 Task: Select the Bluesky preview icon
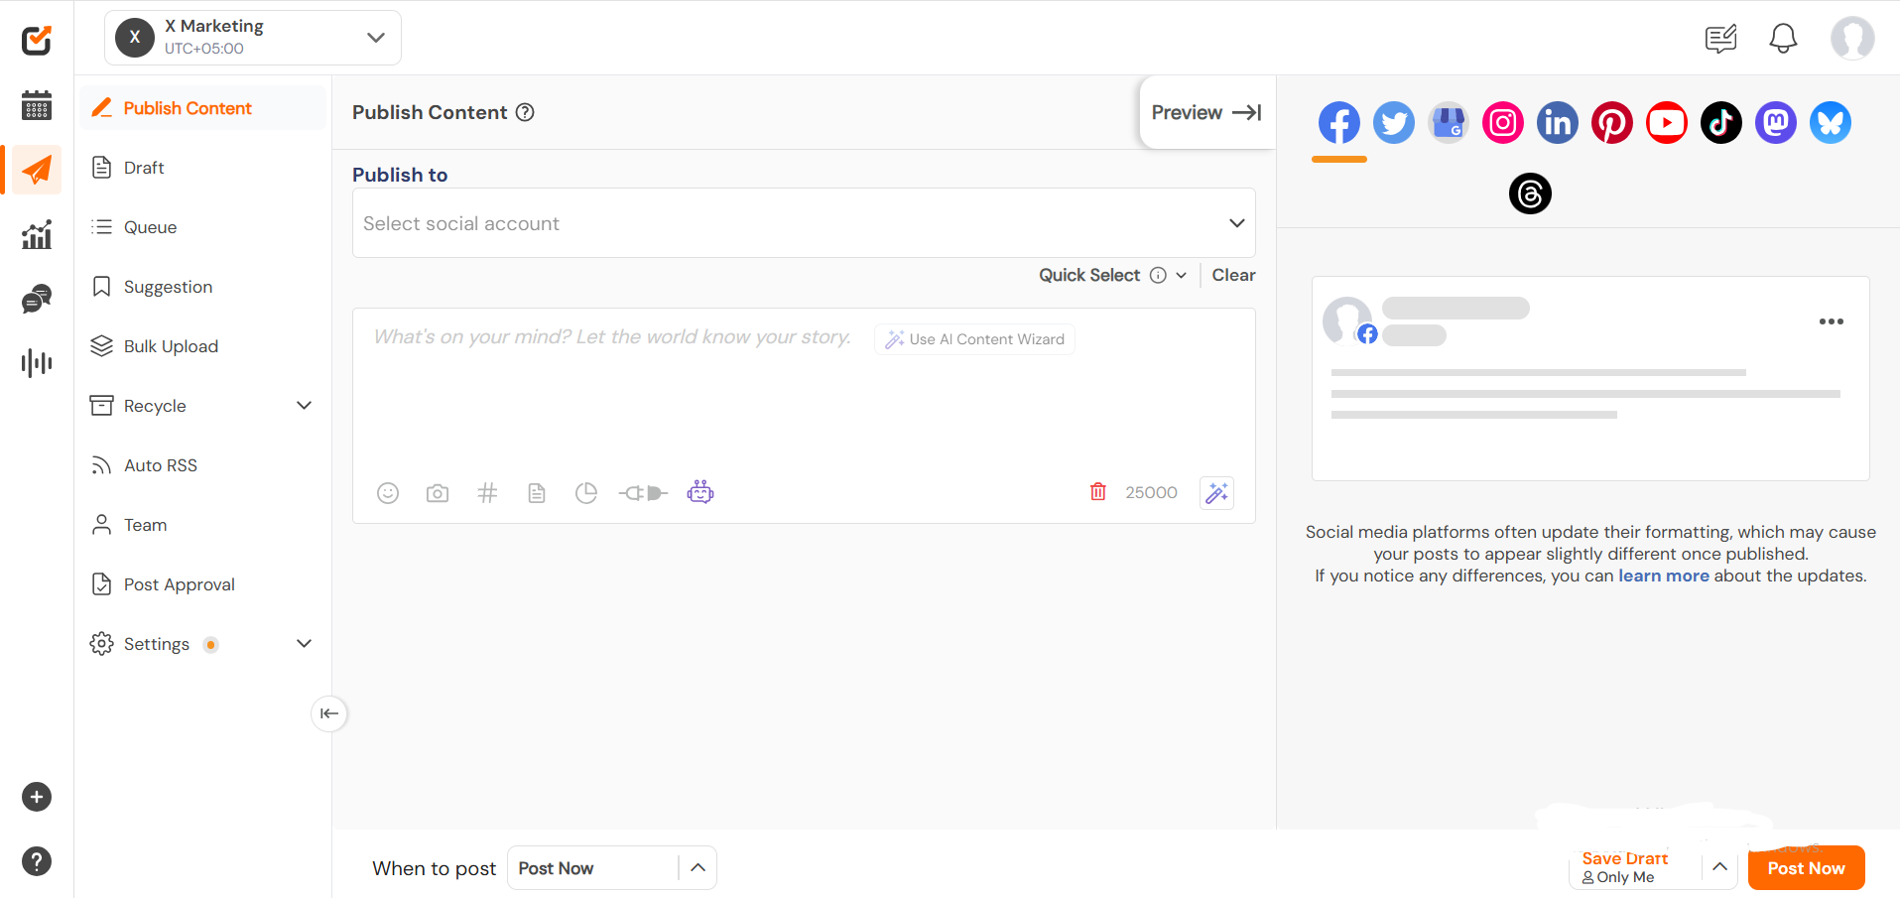(x=1831, y=123)
